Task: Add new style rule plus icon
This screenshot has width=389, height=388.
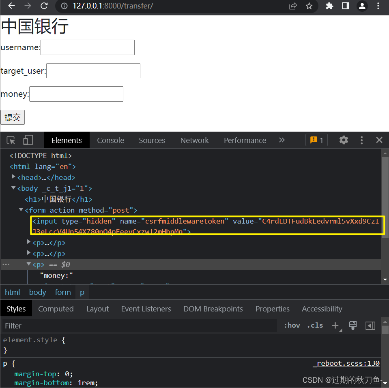Action: 335,325
